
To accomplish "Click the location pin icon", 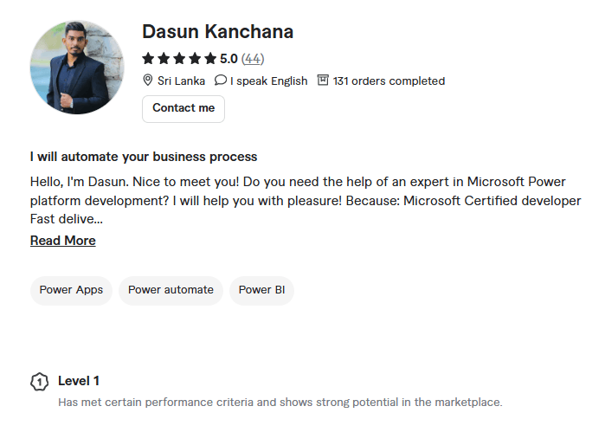I will coord(148,81).
